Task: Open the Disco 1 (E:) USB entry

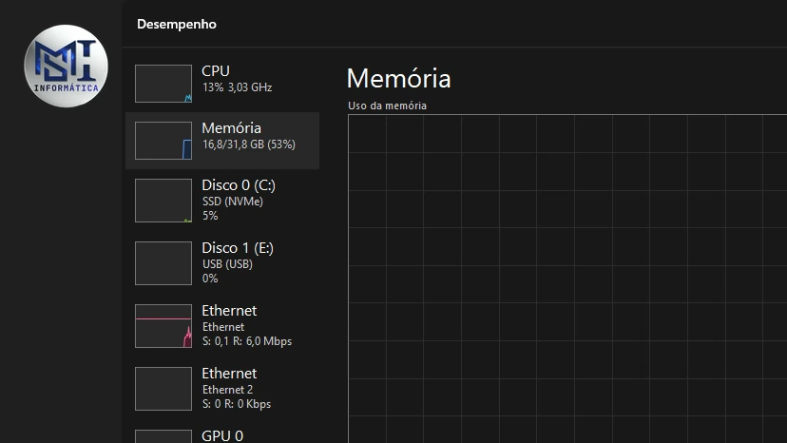Action: pyautogui.click(x=222, y=263)
